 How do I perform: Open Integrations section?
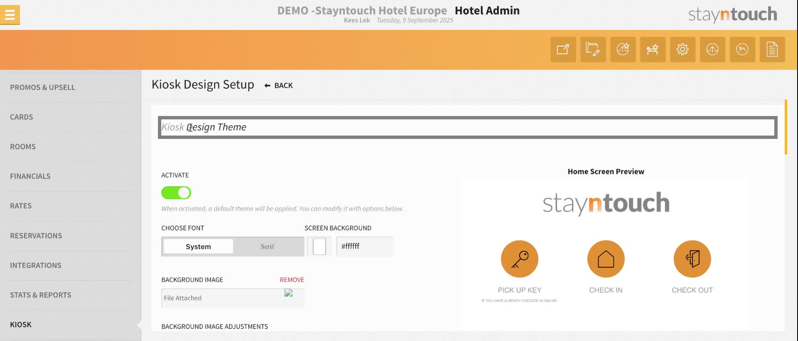(x=36, y=265)
